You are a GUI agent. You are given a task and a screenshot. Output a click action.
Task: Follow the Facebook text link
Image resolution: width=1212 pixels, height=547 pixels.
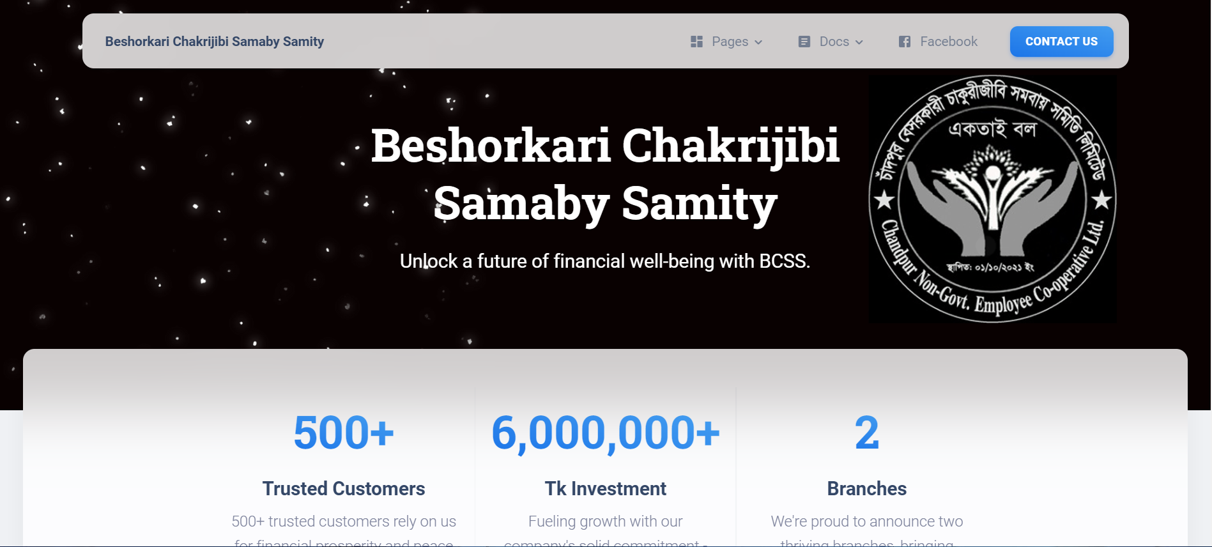click(948, 42)
